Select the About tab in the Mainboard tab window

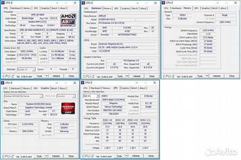coord(143,8)
